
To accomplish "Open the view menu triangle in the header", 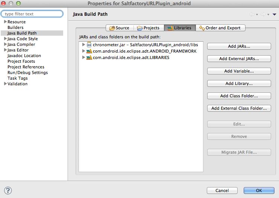I will pos(274,14).
